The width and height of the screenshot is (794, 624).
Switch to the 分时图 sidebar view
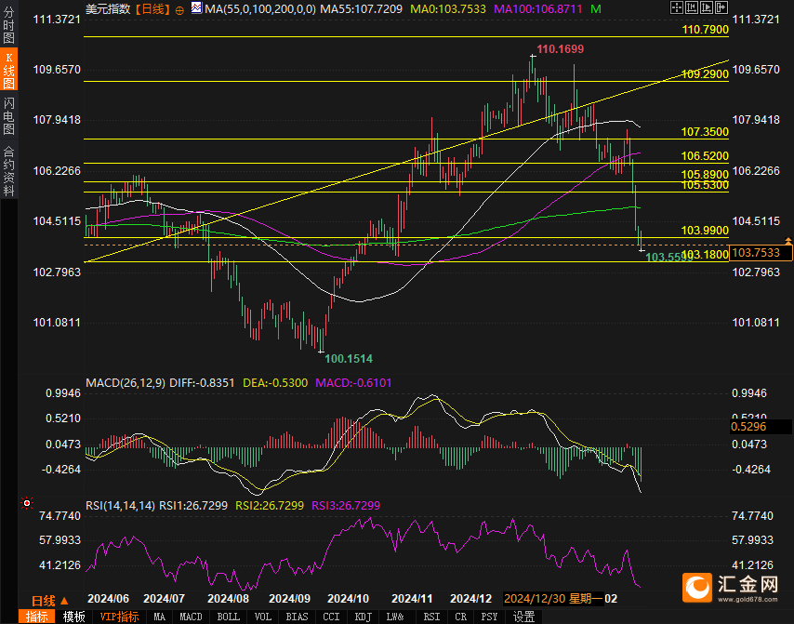(x=8, y=24)
